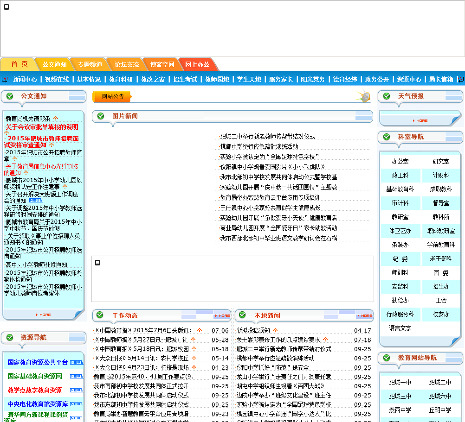
Task: Click the green check icon in 公文通知 header
Action: 10,96
